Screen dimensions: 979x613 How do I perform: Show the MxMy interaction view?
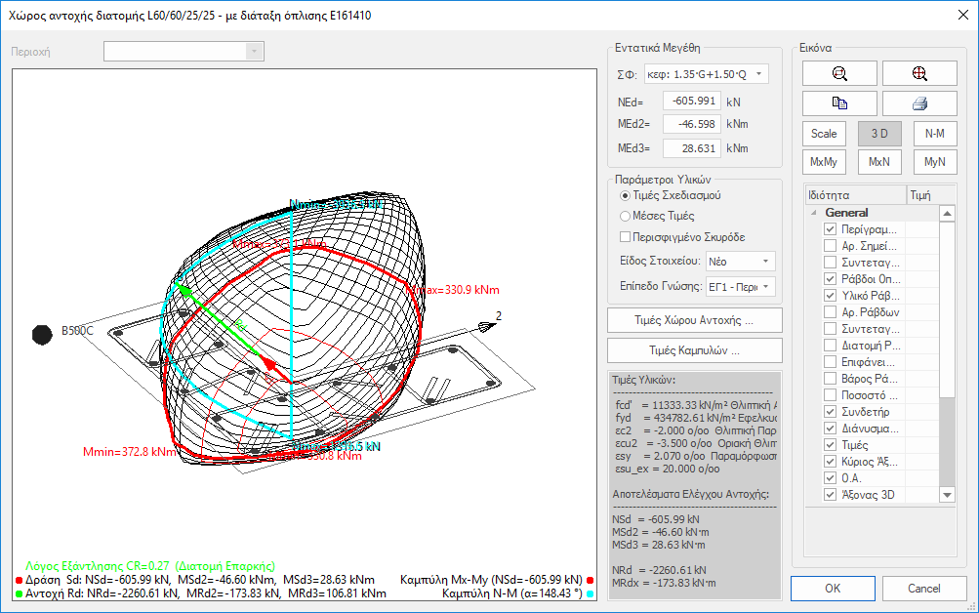(824, 162)
